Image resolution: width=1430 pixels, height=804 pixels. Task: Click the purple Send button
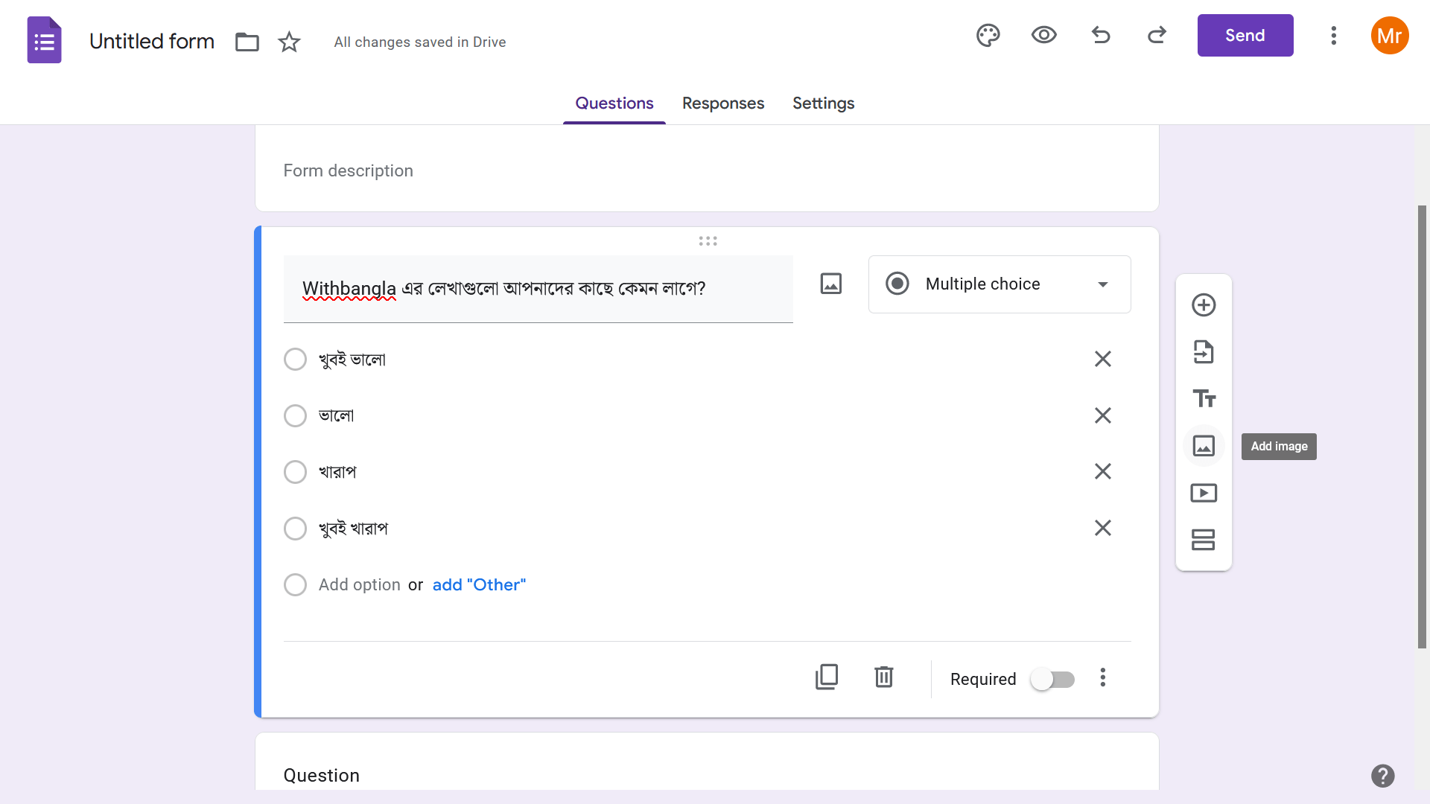[x=1245, y=36]
